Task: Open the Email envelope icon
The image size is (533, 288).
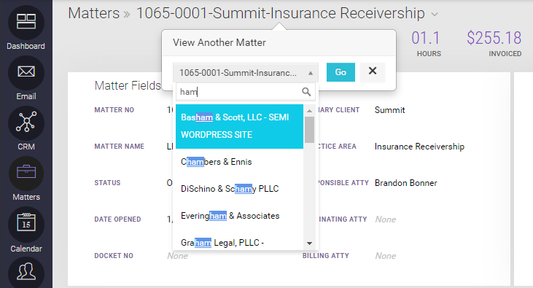Action: (26, 72)
